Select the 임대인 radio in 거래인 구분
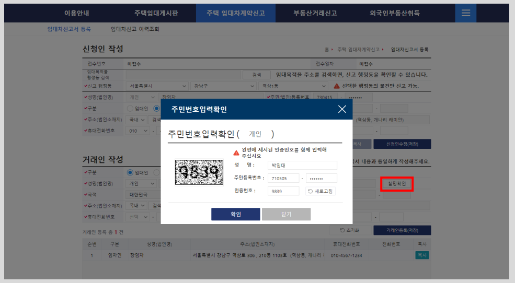Image resolution: width=515 pixels, height=283 pixels. click(x=130, y=172)
